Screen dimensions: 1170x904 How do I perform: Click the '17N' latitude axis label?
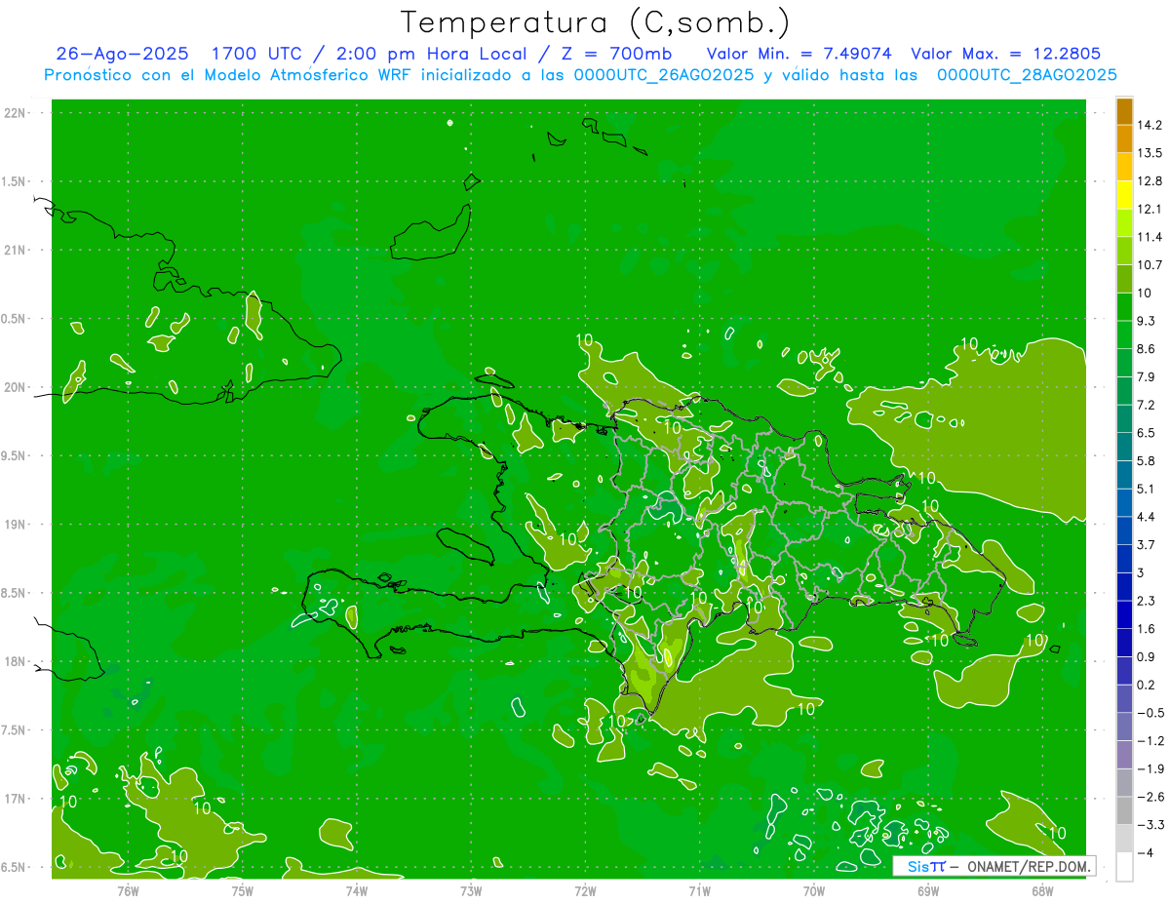17,799
